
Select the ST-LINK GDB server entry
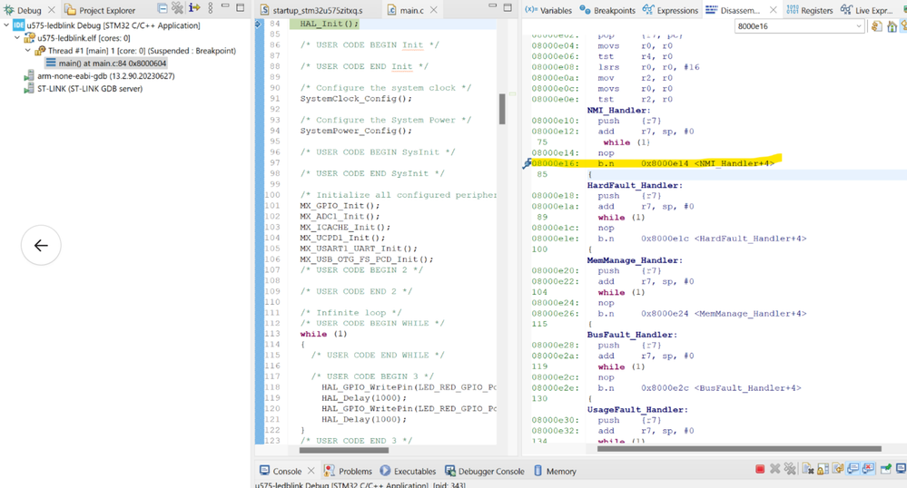click(x=89, y=89)
